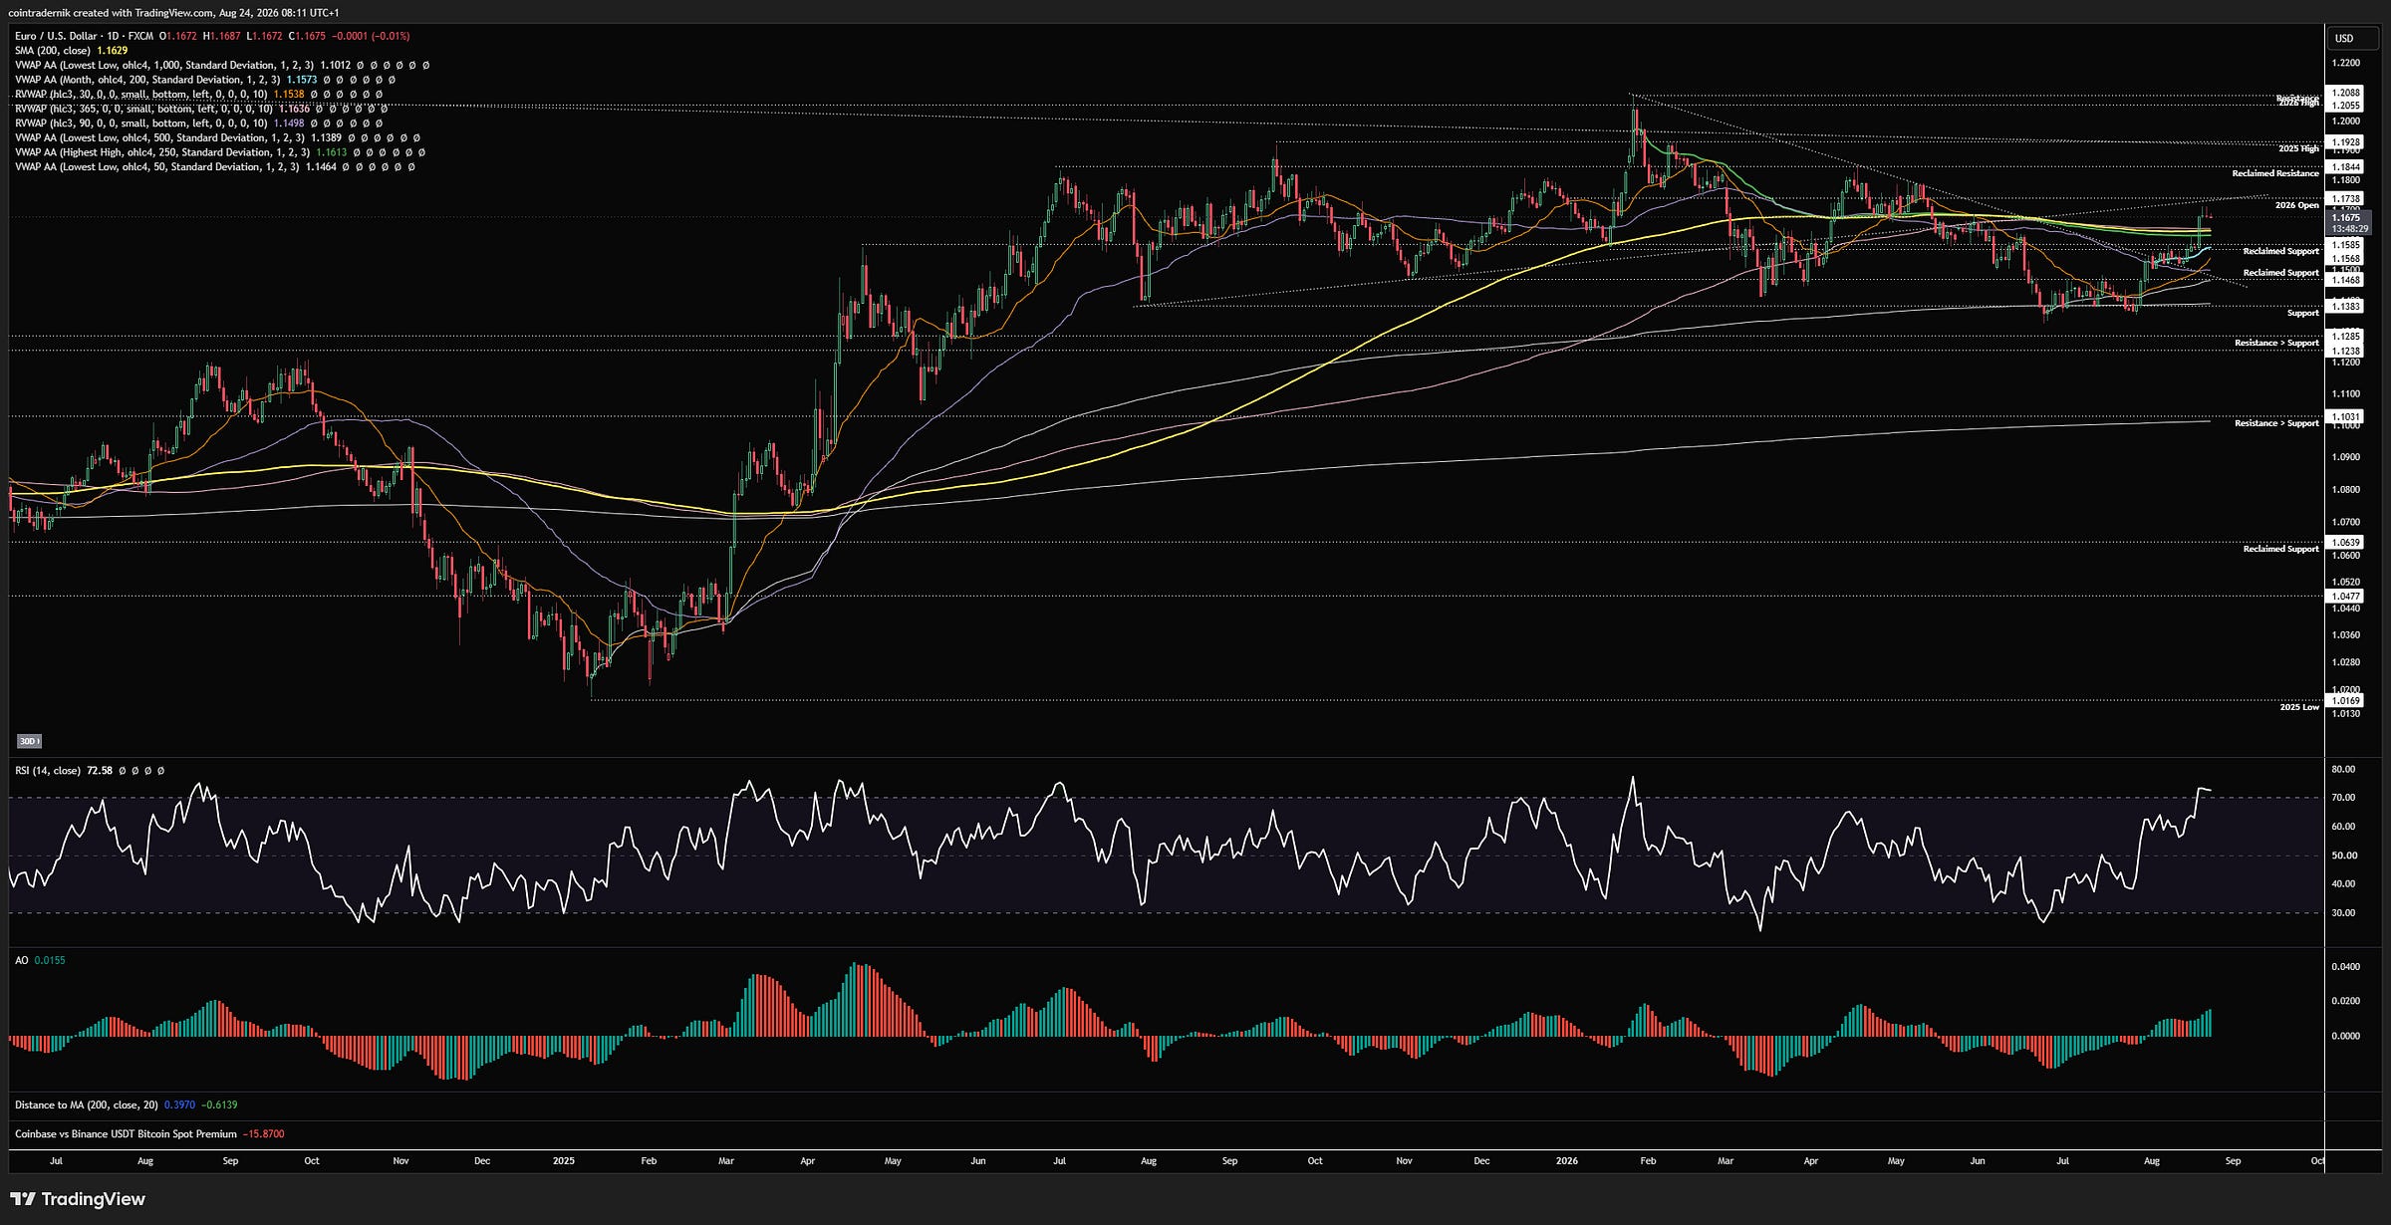This screenshot has width=2391, height=1225.
Task: Click the 0.0400 level on the AO scale
Action: pyautogui.click(x=2345, y=967)
